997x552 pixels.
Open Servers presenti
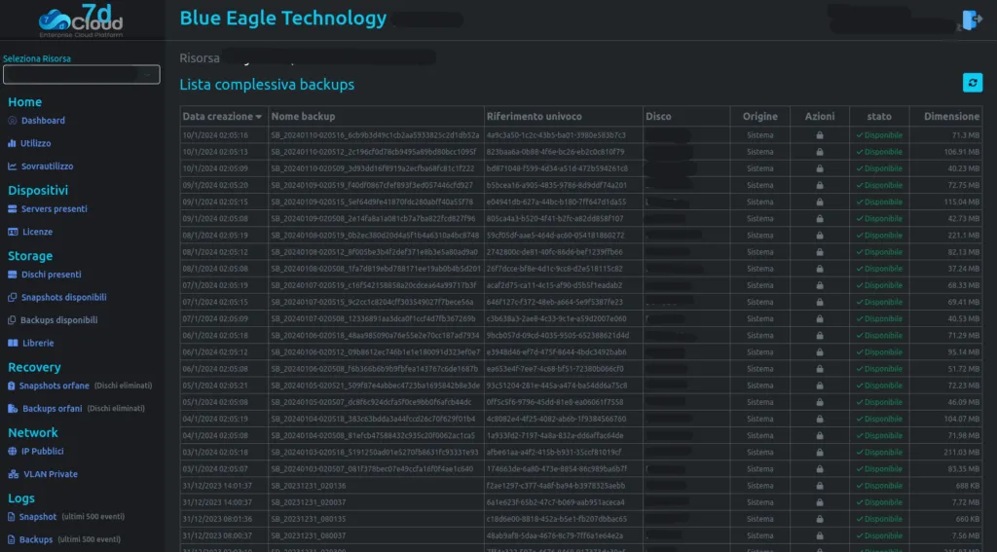(55, 208)
